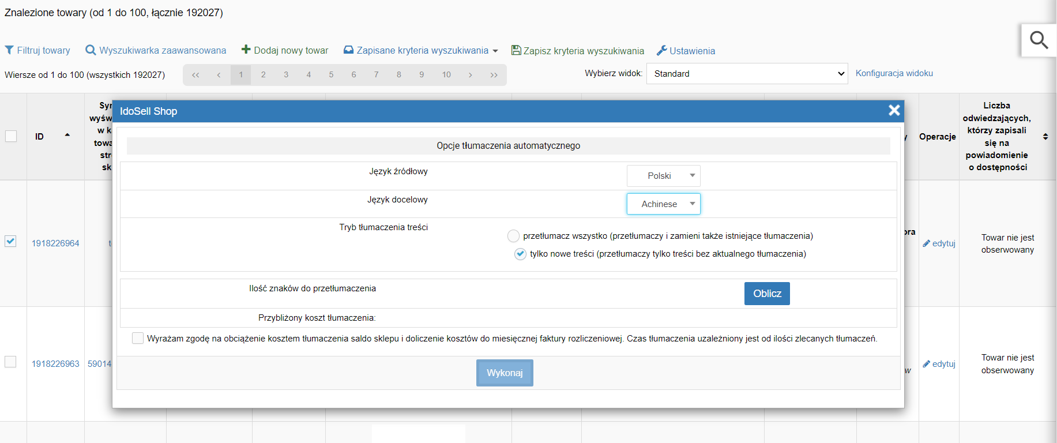1057x443 pixels.
Task: Click the Oblicz button
Action: [x=767, y=294]
